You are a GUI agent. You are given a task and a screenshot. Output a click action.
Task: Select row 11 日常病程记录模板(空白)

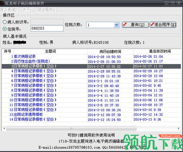91,105
